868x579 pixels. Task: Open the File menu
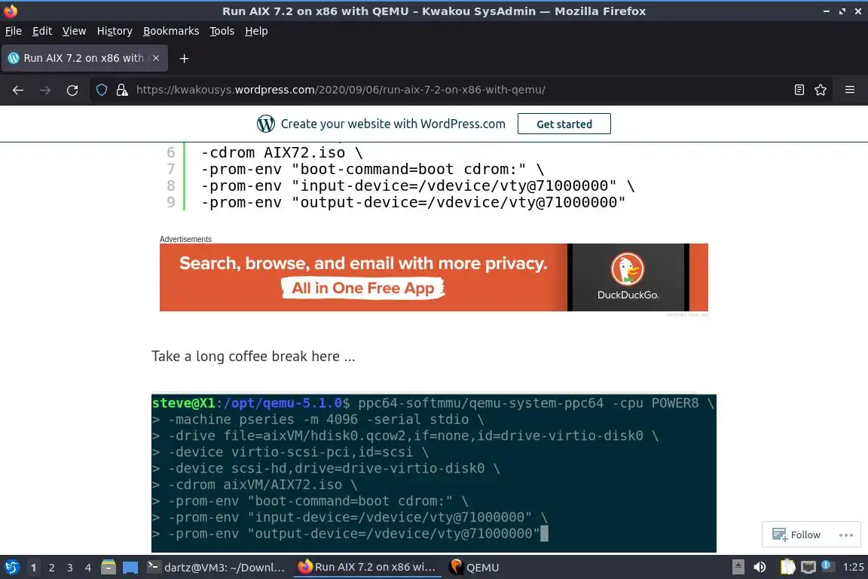click(x=14, y=31)
